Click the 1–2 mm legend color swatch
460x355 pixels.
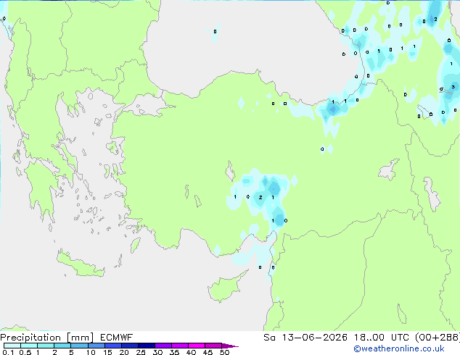point(46,346)
